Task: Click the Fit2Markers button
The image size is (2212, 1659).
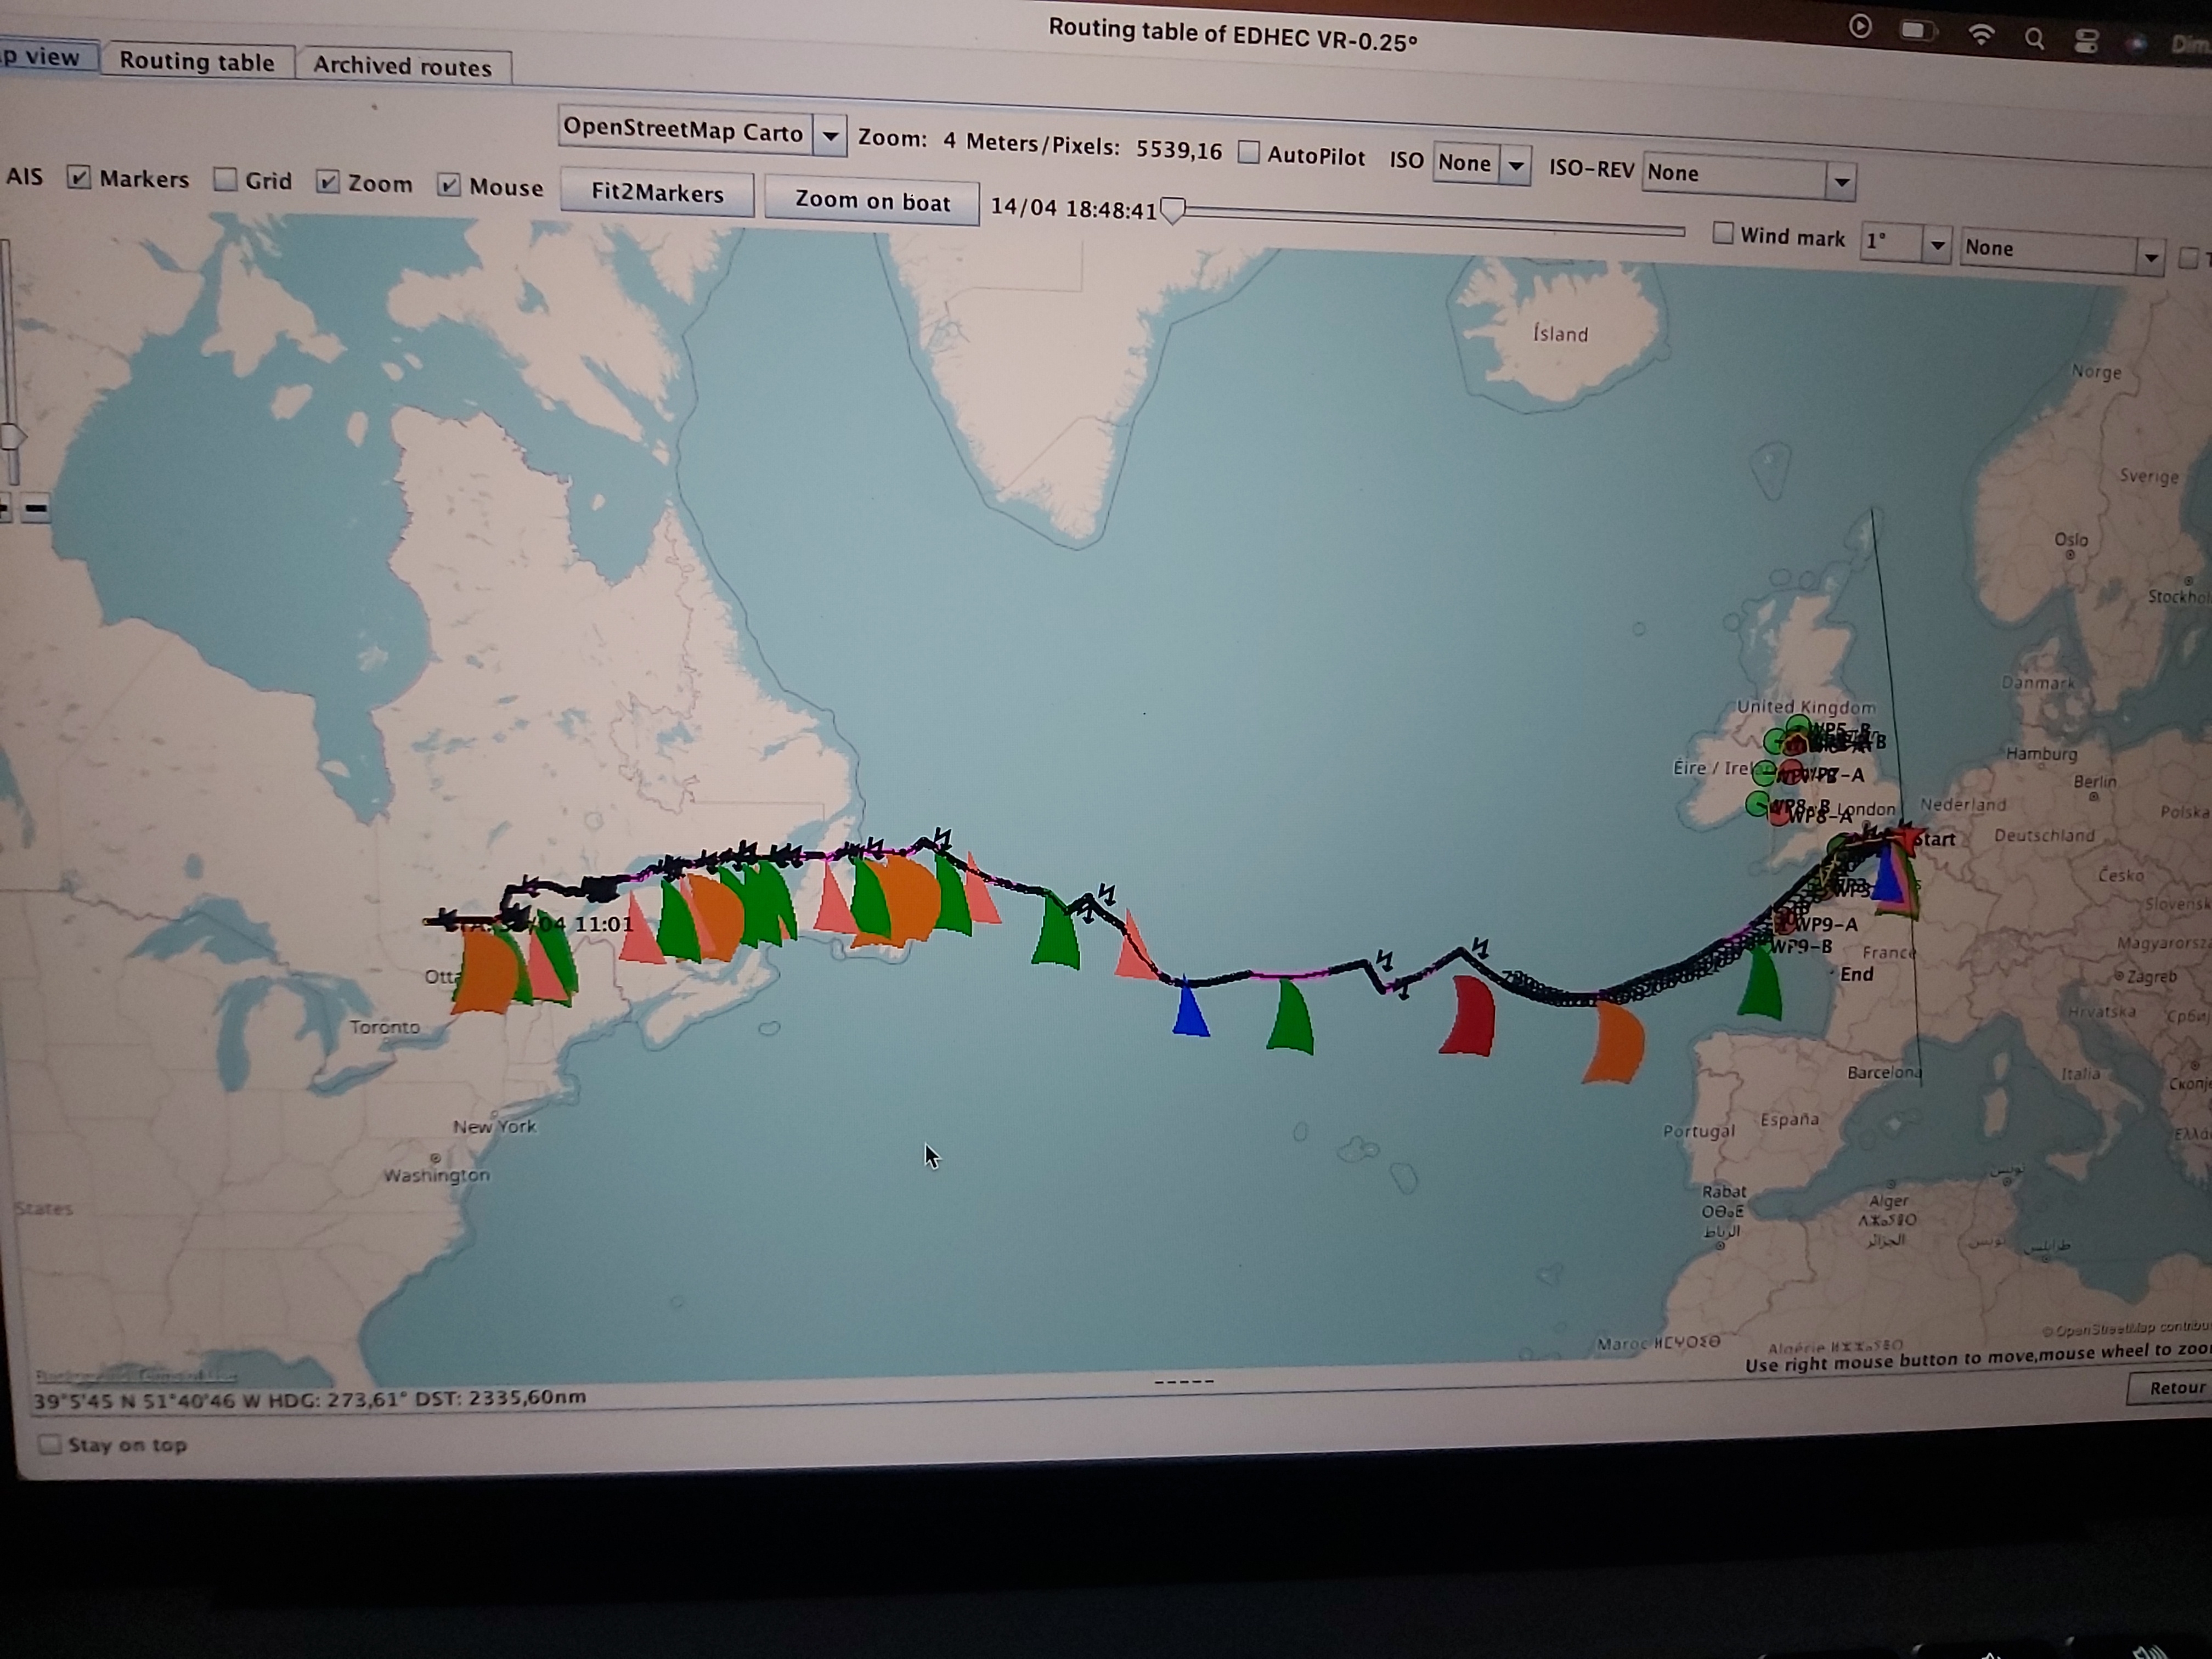Action: (657, 193)
